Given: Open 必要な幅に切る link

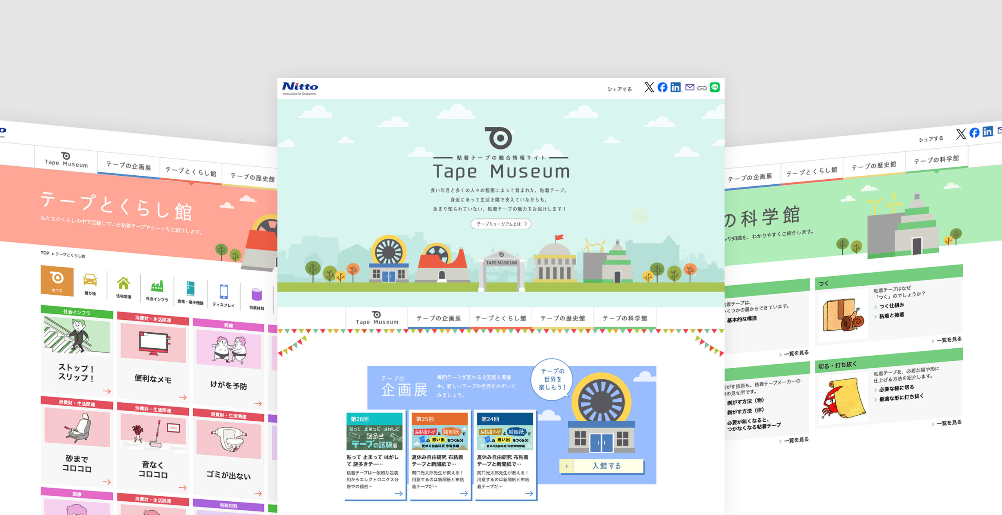Looking at the screenshot, I should point(897,388).
